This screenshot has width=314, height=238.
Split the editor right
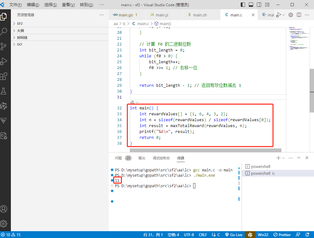pos(299,15)
